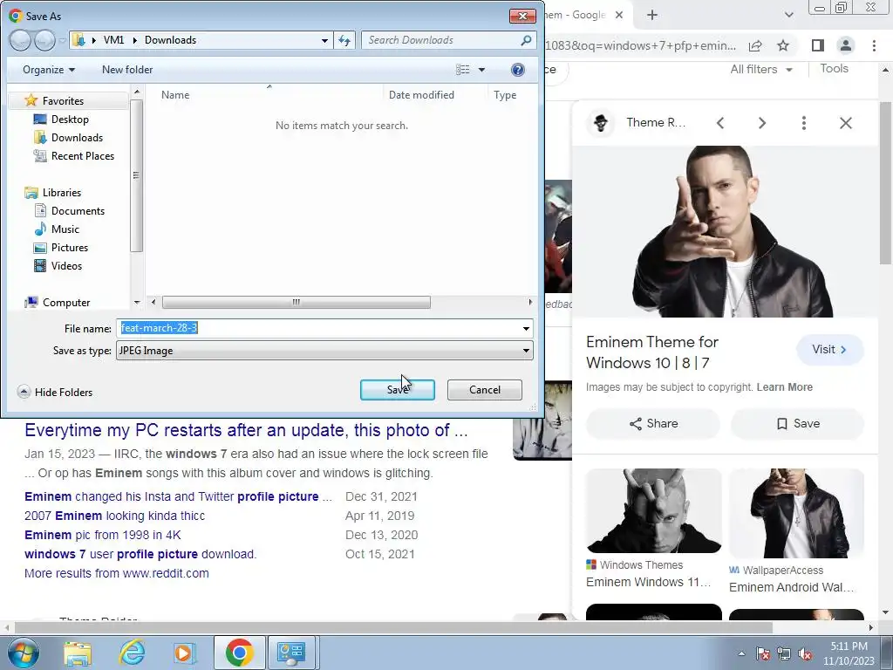Click the horizontal scrollbar in file list
This screenshot has height=670, width=893.
297,302
